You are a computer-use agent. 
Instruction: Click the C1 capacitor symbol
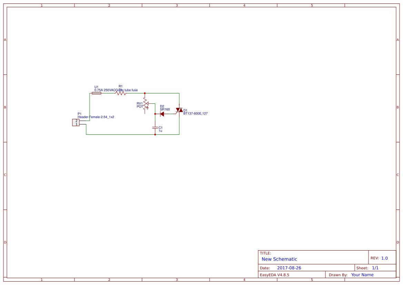click(x=155, y=128)
